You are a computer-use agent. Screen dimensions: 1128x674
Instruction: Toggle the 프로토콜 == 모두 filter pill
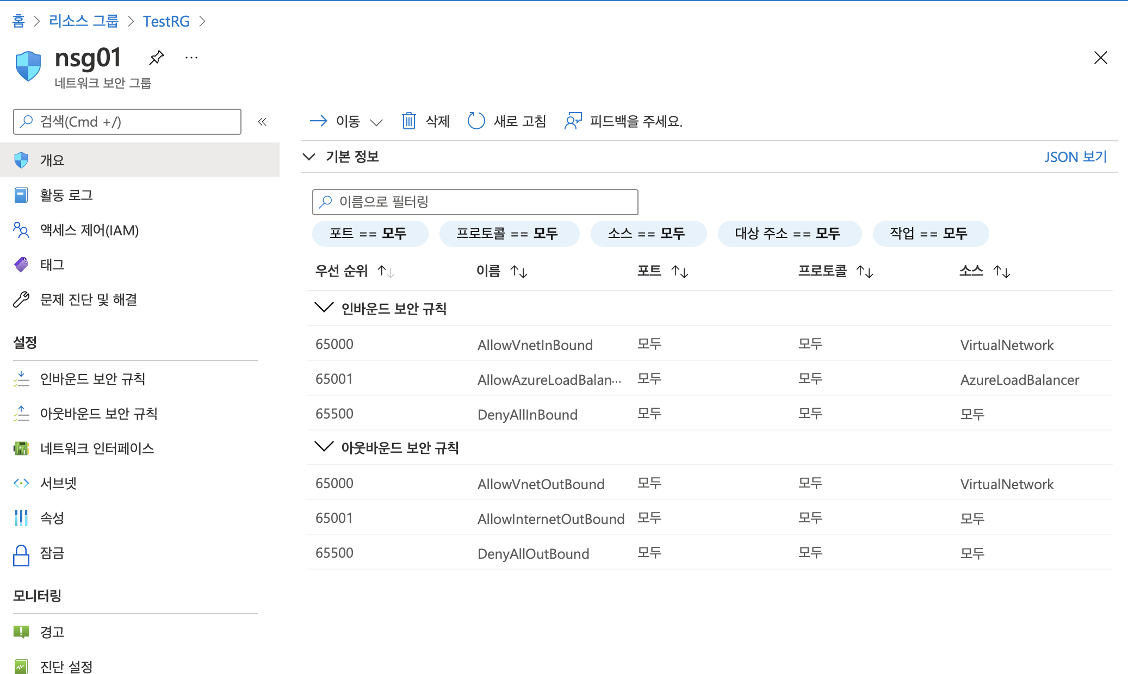[509, 234]
